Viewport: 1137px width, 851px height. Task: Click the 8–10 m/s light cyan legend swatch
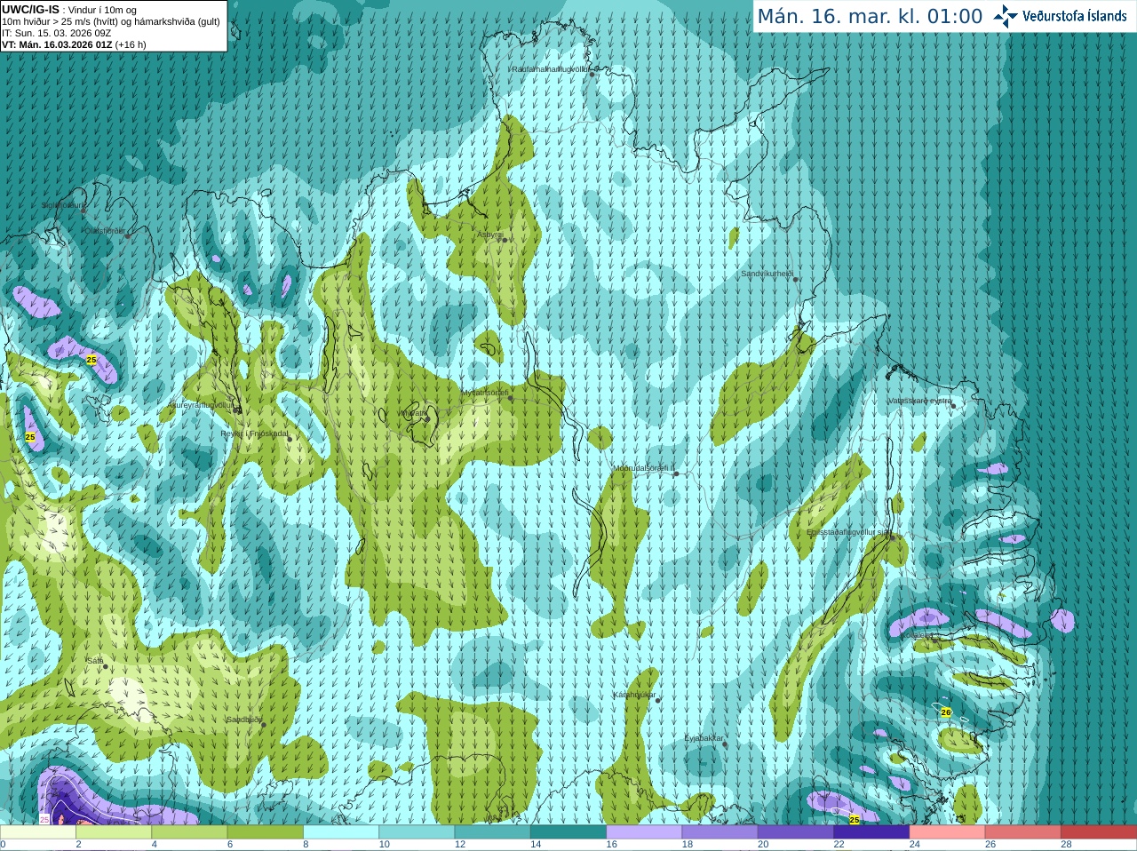click(x=341, y=832)
